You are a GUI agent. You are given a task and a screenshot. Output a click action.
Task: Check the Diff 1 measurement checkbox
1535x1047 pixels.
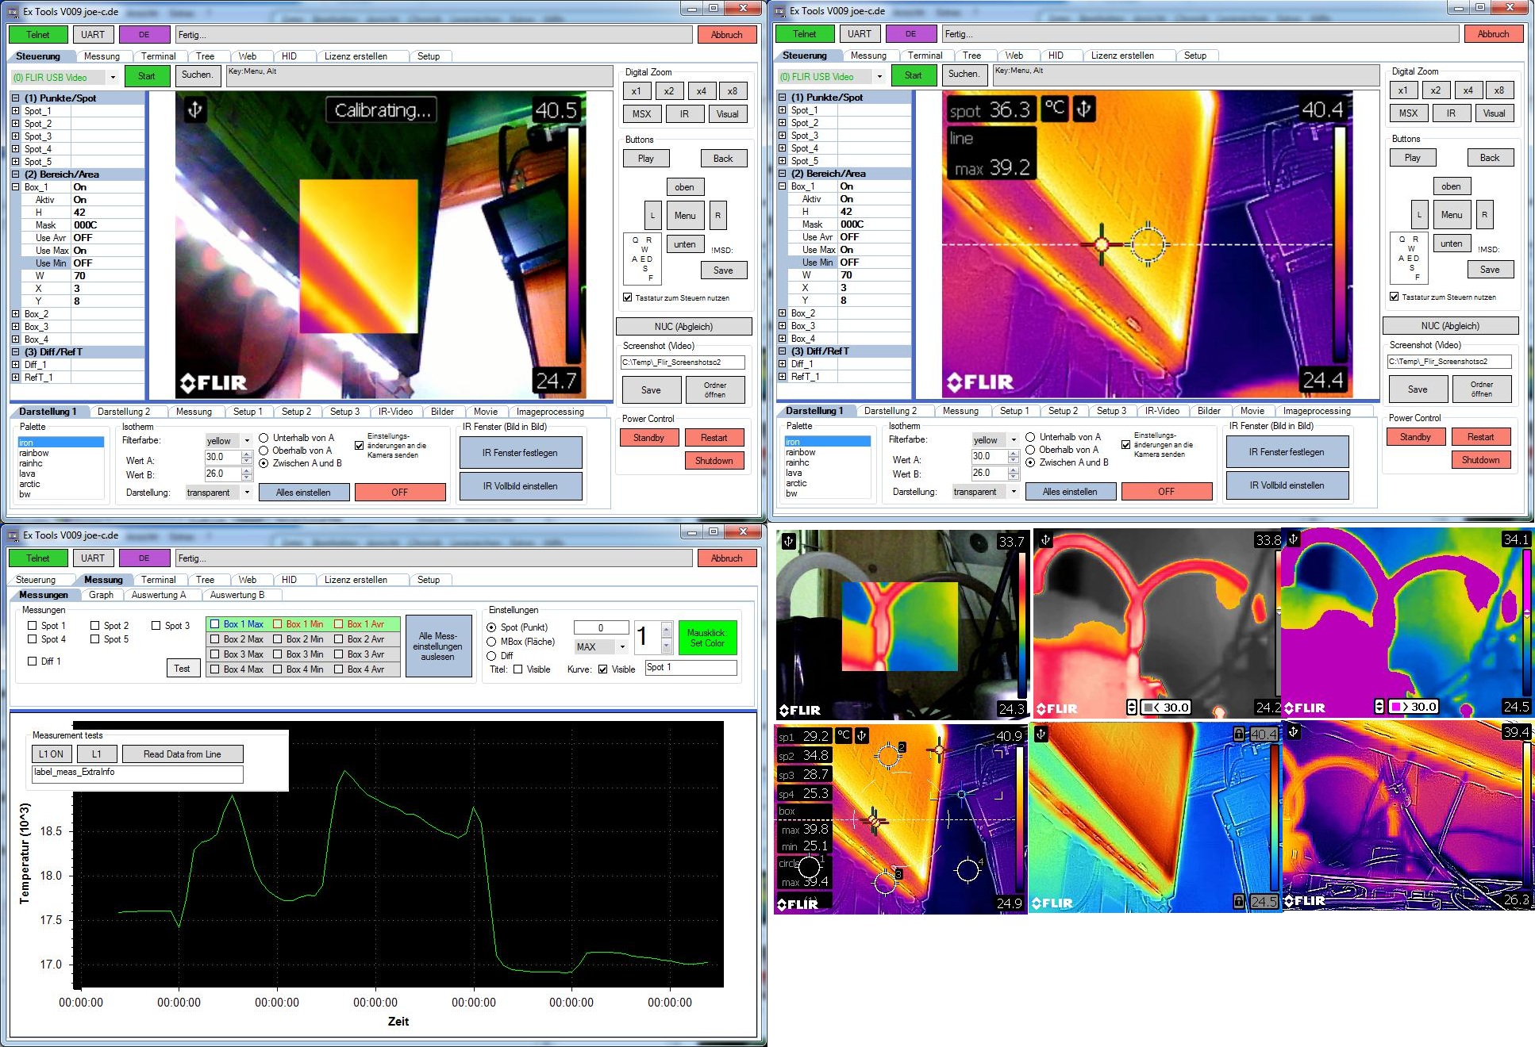click(x=33, y=661)
